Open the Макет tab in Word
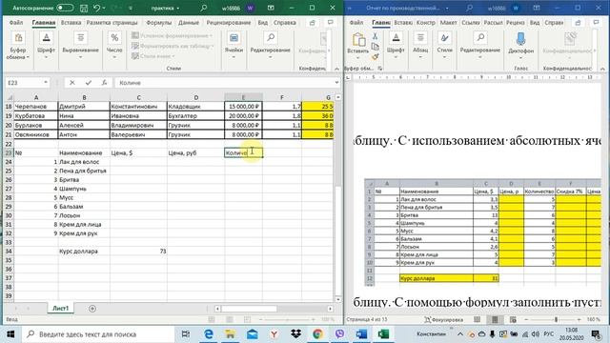Image resolution: width=610 pixels, height=343 pixels. pos(448,23)
